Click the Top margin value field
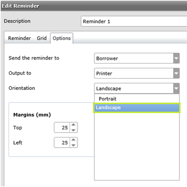 (62, 127)
